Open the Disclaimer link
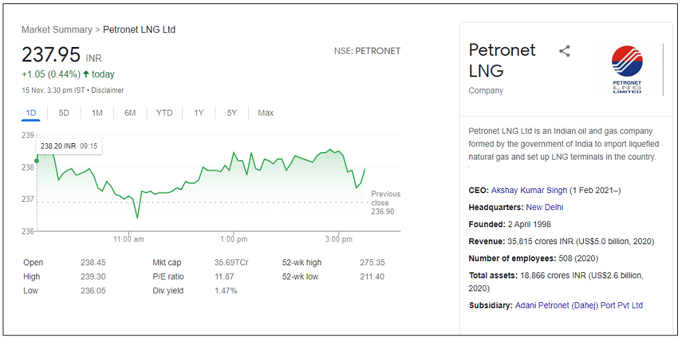Viewport: 682px width, 341px height. click(x=108, y=91)
